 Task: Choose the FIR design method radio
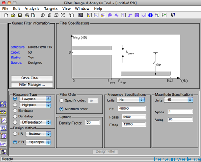point(15,142)
